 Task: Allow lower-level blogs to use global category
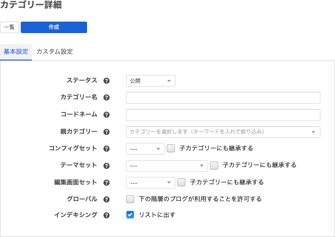coord(130,199)
